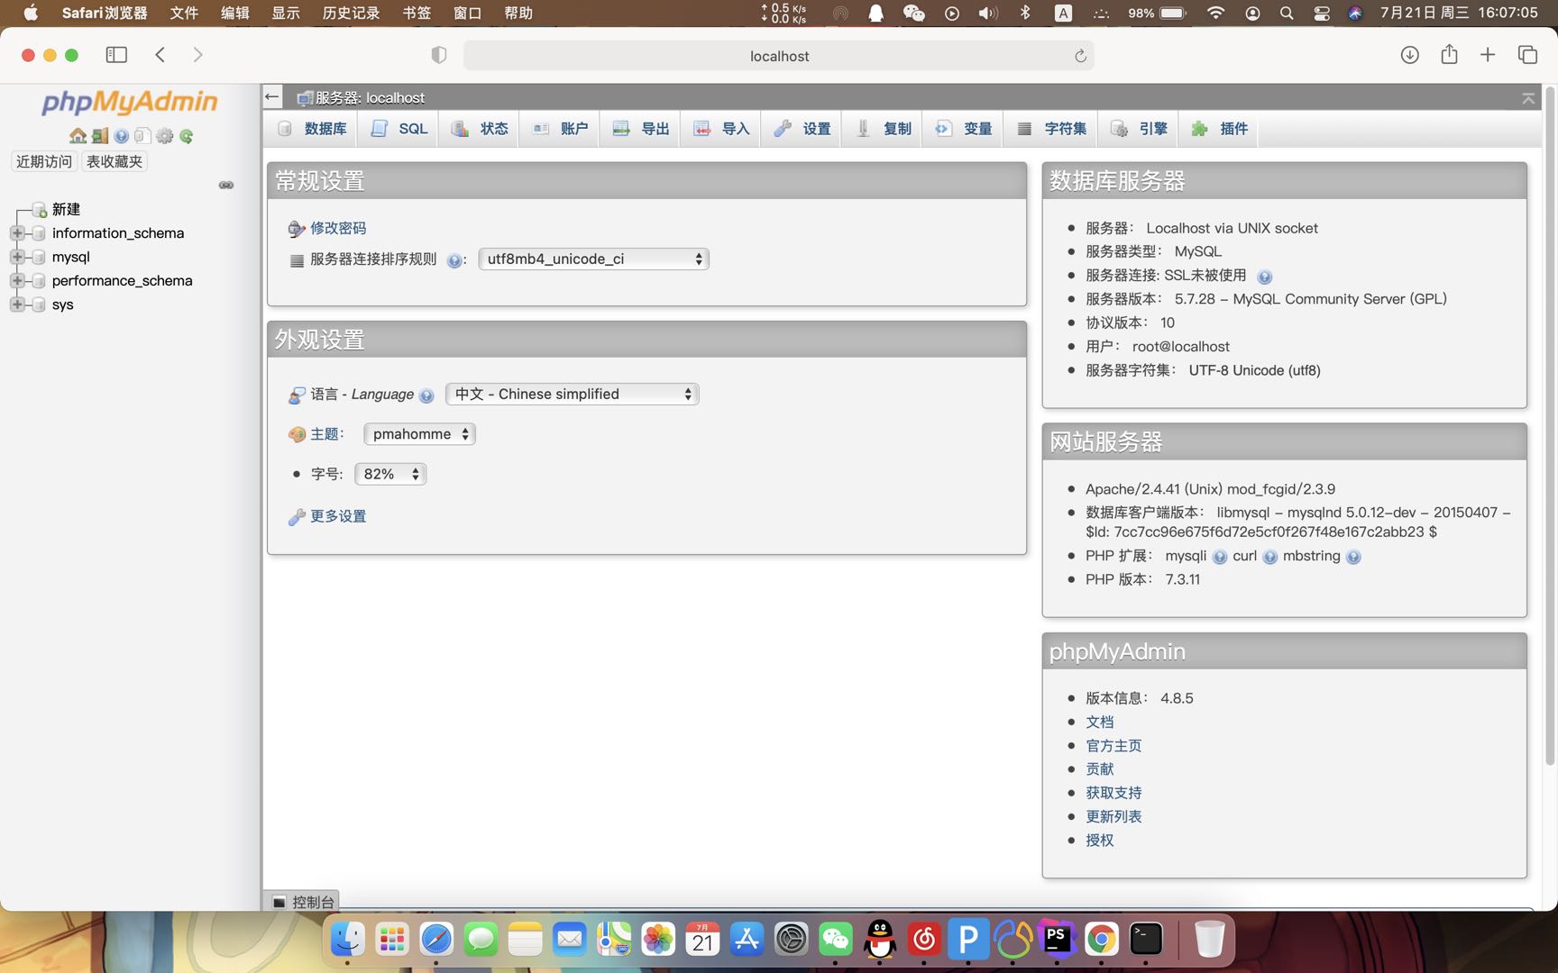Open the 历史记录 menu in menu bar
The height and width of the screenshot is (973, 1558).
click(x=351, y=13)
